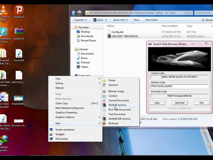
Task: Launch Wondershare Filmora desktop icon
Action: [x=4, y=35]
